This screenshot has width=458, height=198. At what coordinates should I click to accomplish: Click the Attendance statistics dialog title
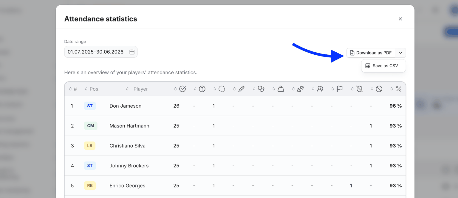[101, 19]
